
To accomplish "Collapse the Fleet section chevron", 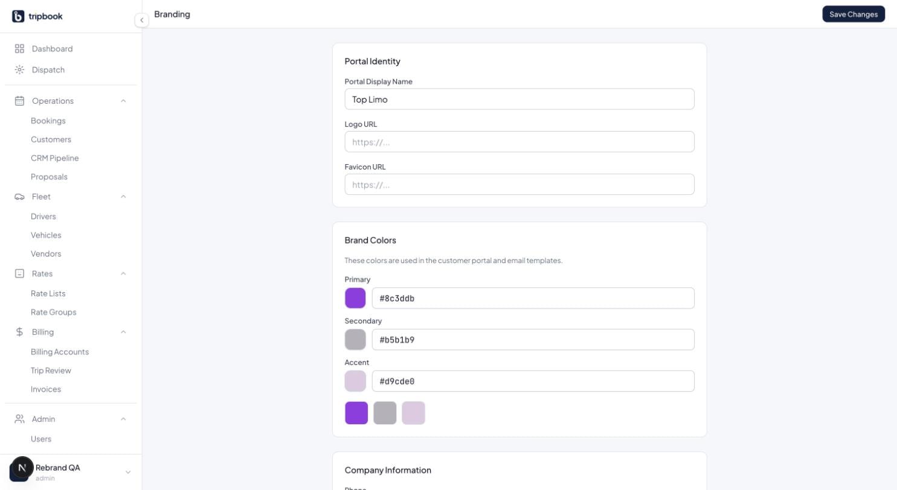I will 123,197.
